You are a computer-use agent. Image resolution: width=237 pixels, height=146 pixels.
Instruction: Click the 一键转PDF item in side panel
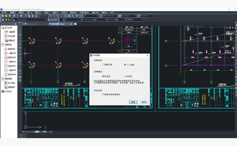[10, 53]
